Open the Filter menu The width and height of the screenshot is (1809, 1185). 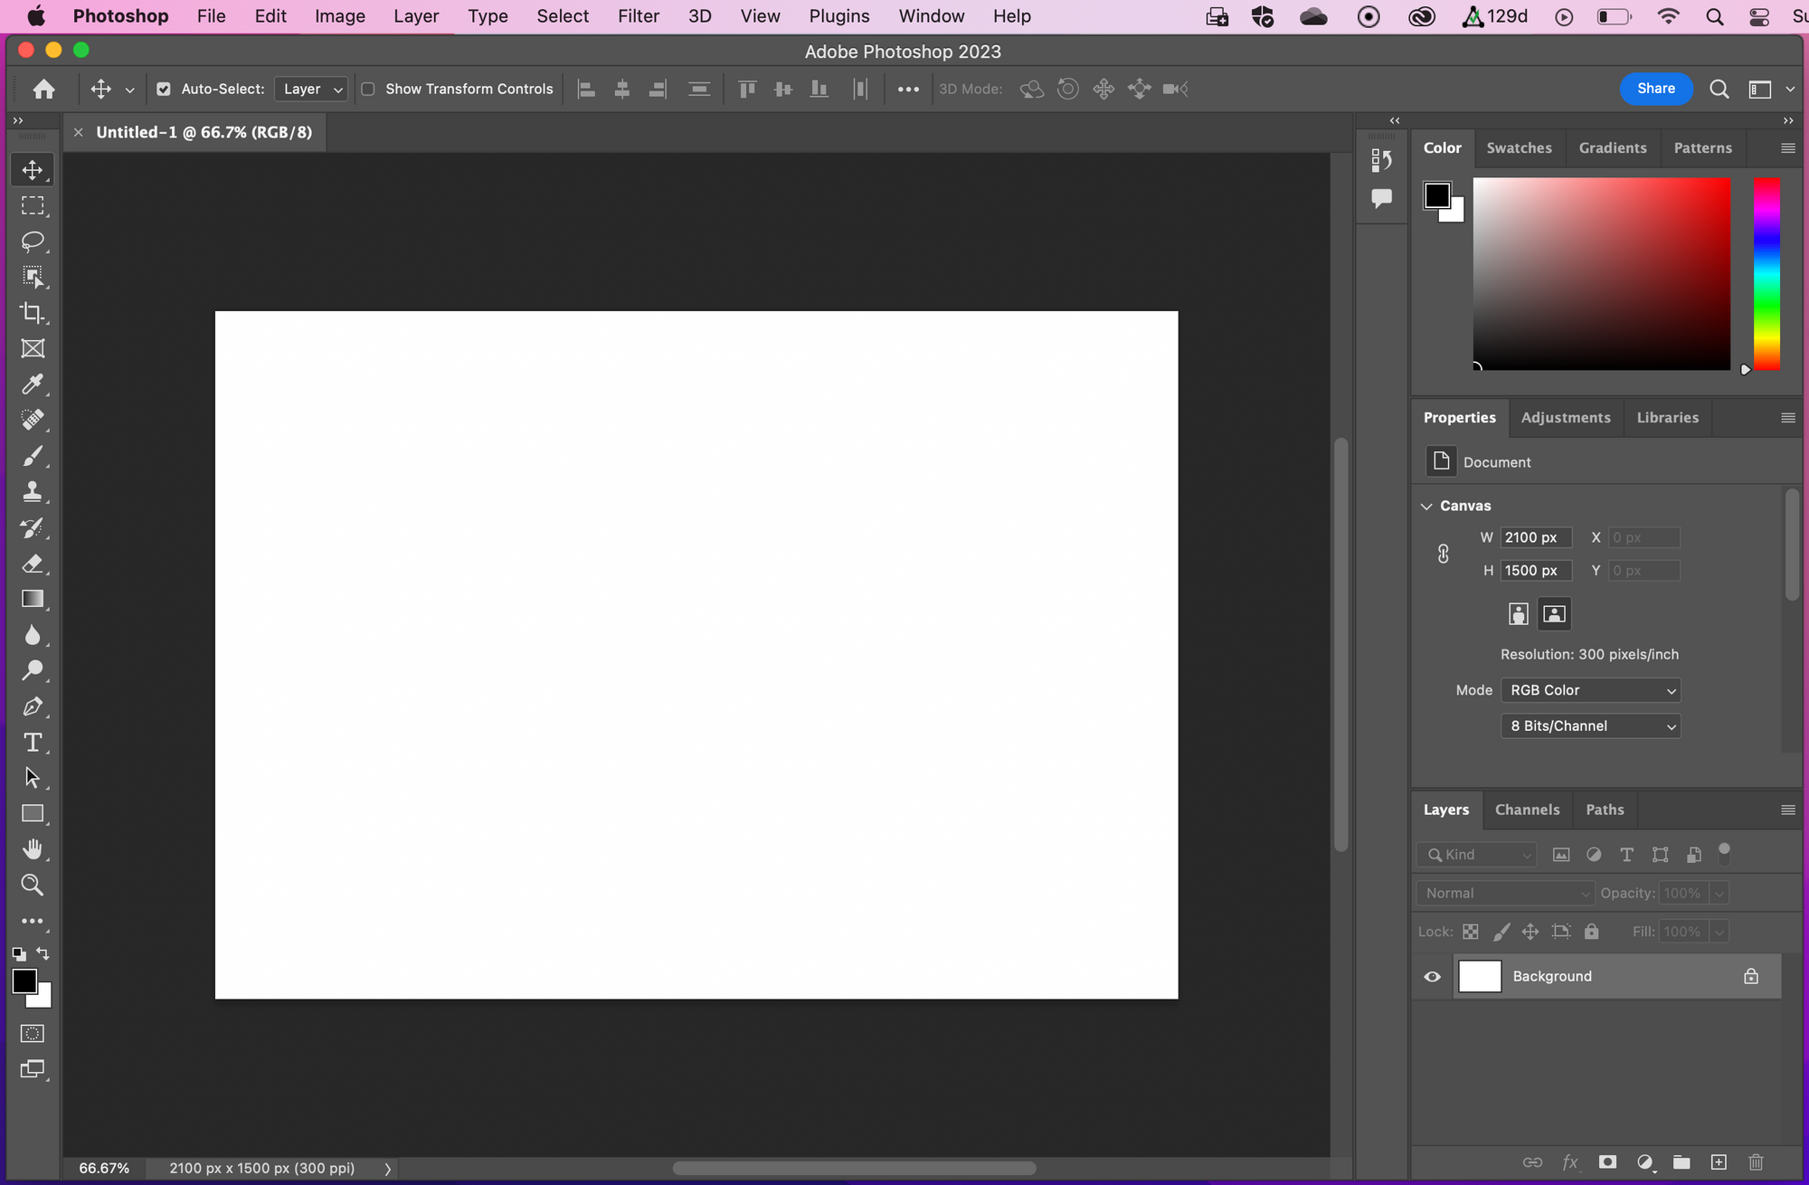click(x=639, y=15)
